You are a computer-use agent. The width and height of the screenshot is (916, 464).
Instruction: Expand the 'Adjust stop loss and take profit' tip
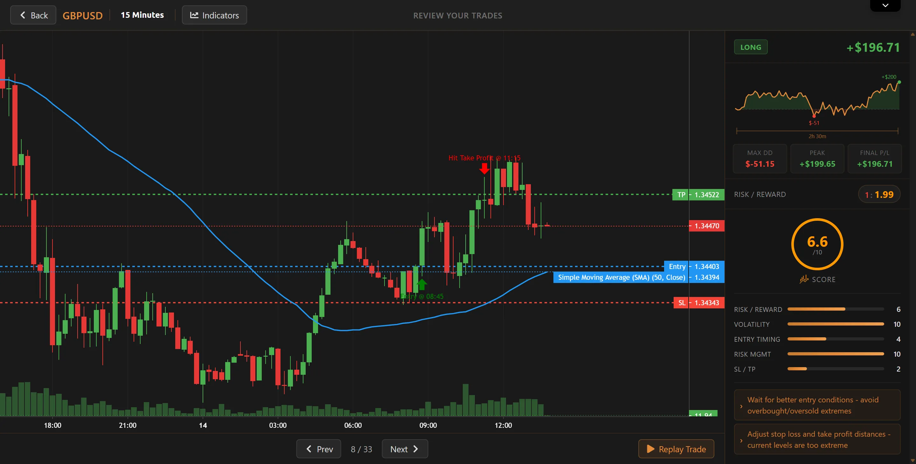[817, 439]
